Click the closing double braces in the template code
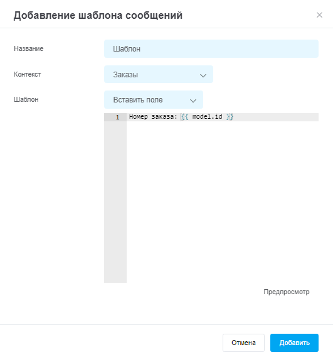333x357 pixels. pos(230,117)
